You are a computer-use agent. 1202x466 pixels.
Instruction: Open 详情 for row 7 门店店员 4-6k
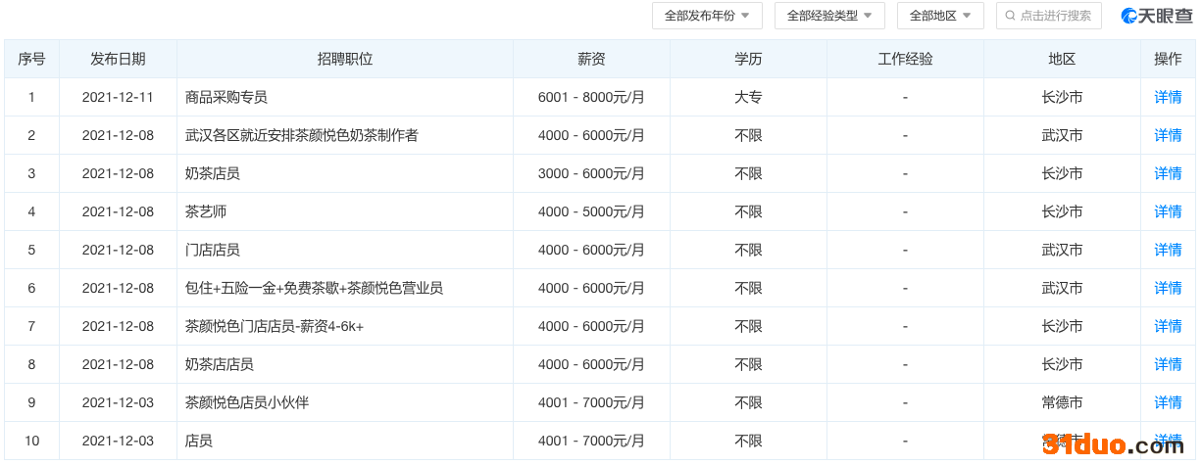pyautogui.click(x=1167, y=326)
